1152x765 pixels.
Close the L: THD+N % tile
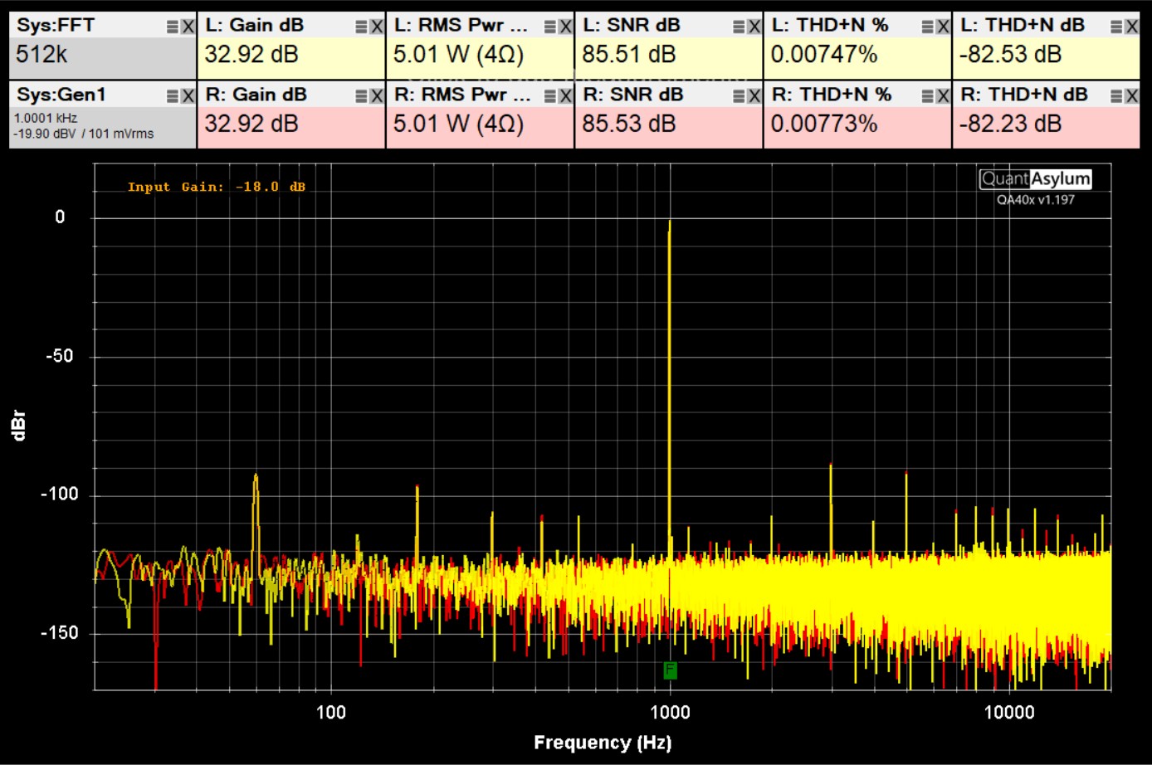(x=943, y=27)
